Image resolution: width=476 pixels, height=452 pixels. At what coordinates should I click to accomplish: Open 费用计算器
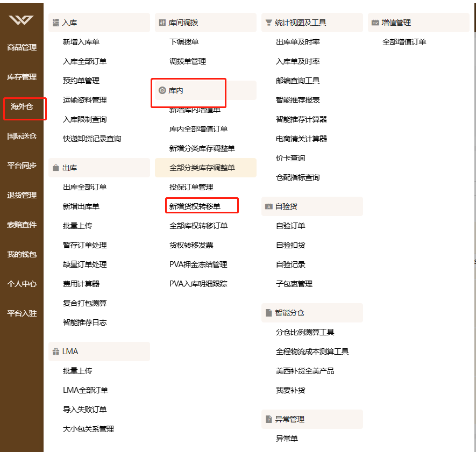[81, 284]
